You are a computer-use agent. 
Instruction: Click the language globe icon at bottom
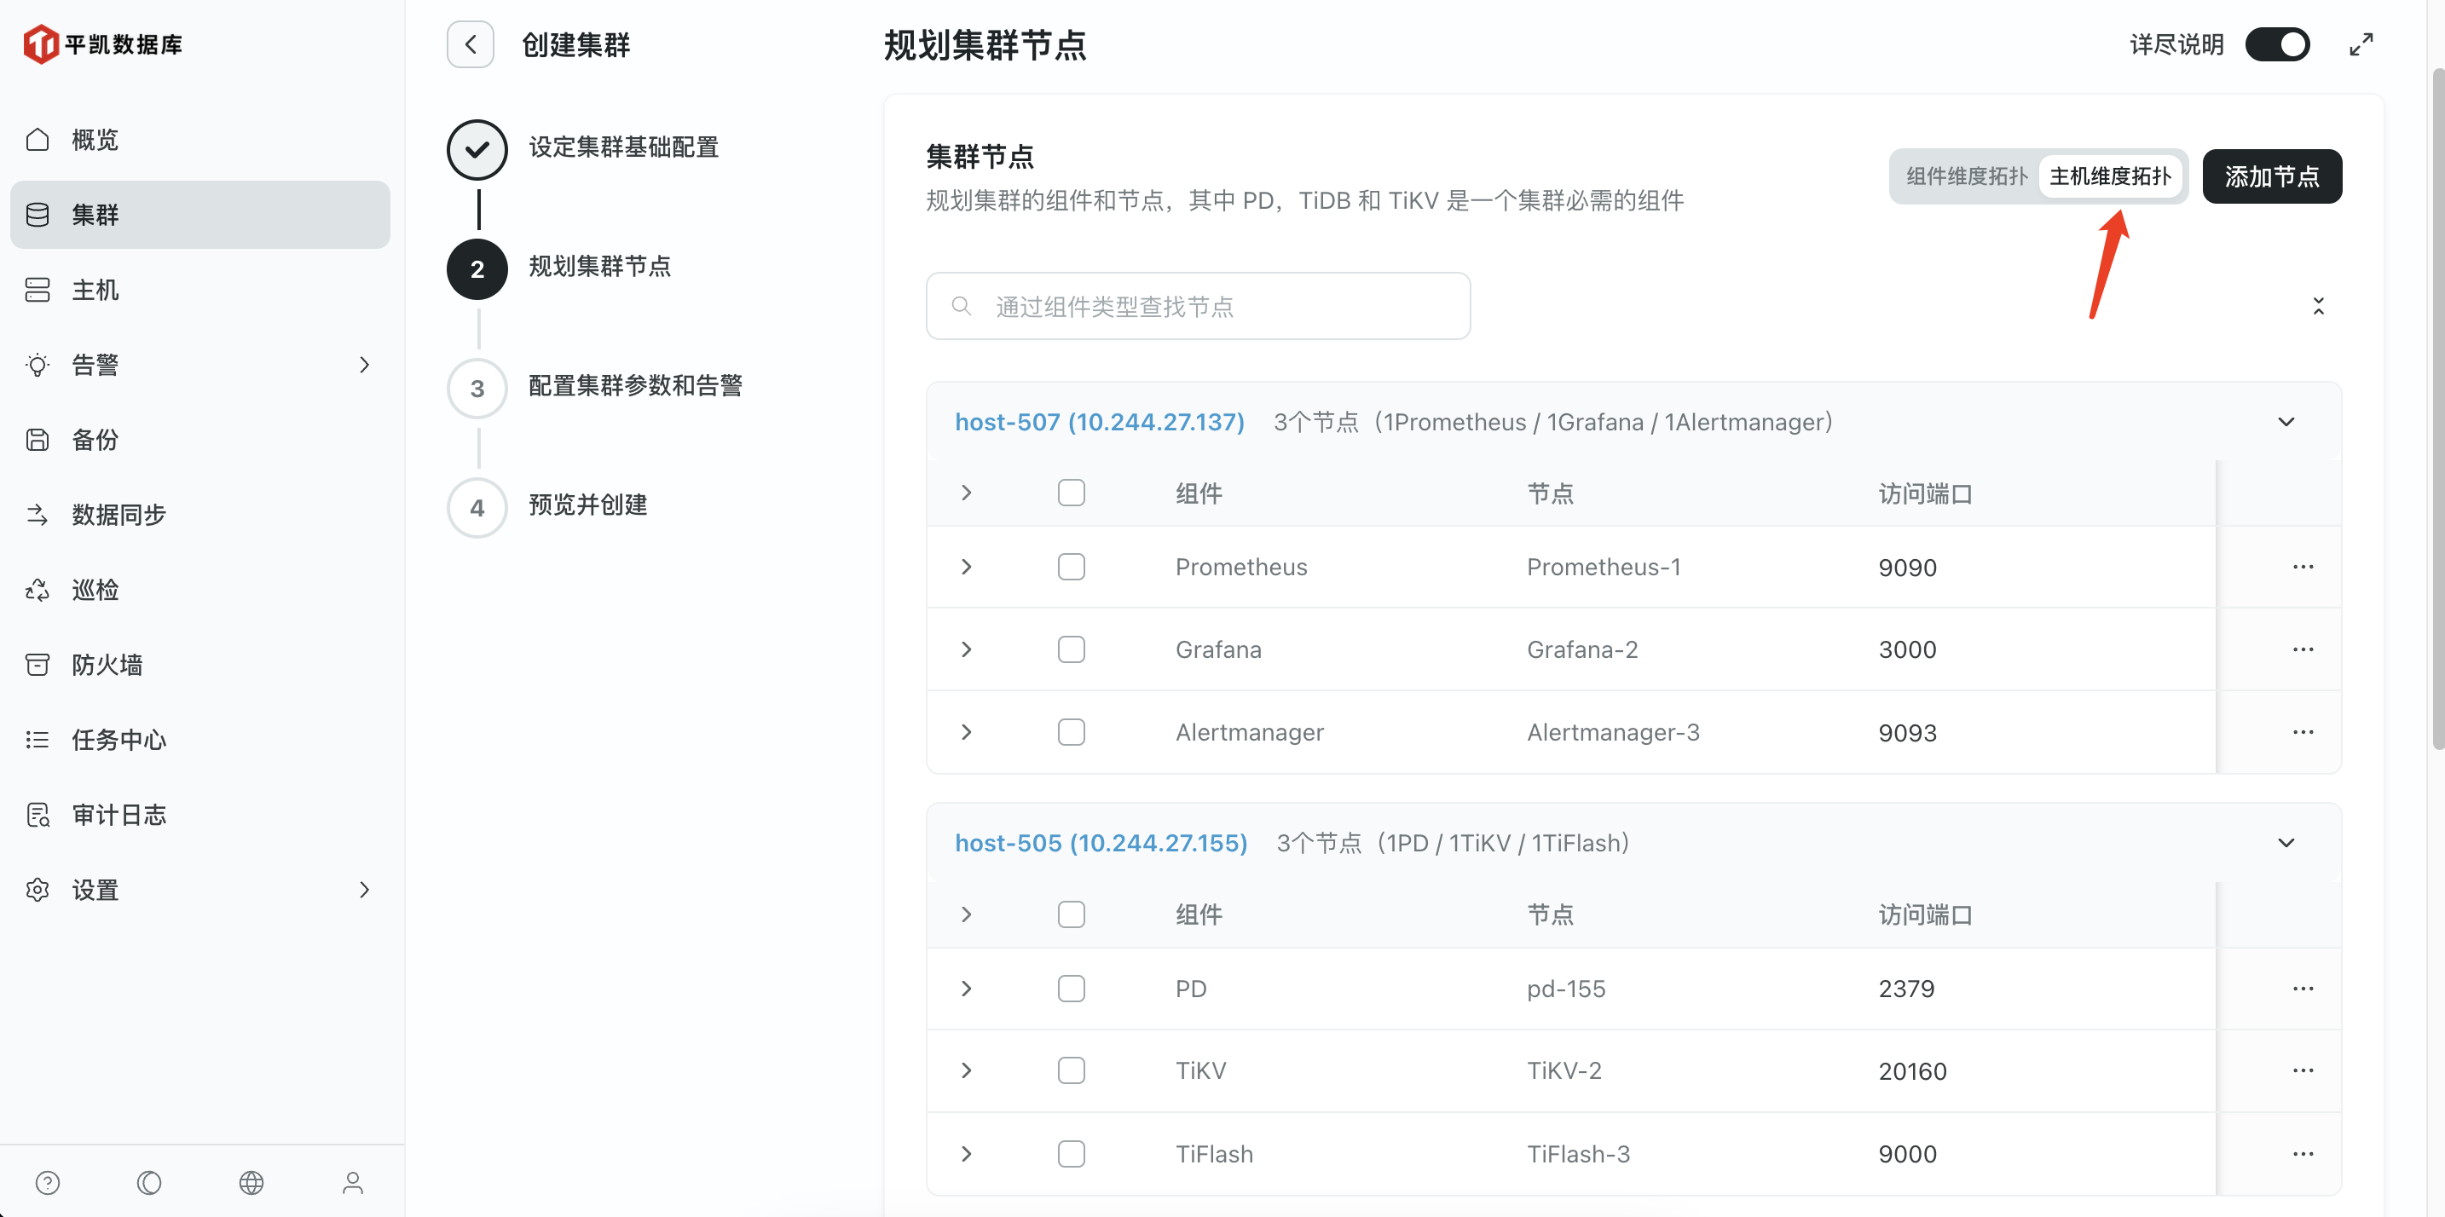[x=251, y=1182]
